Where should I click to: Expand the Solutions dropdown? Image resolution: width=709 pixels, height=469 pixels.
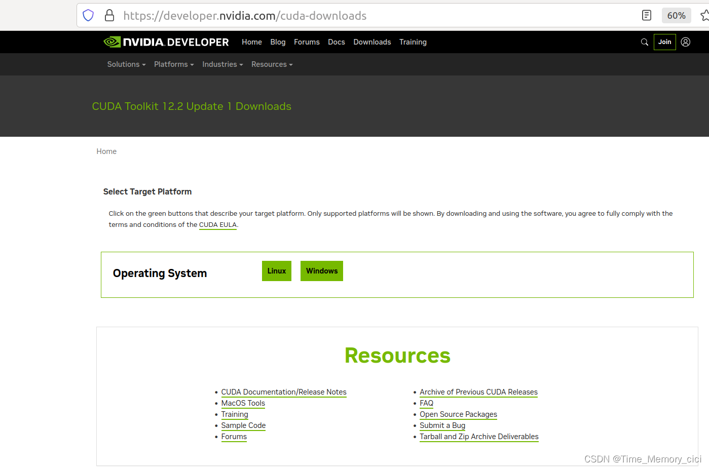coord(126,64)
